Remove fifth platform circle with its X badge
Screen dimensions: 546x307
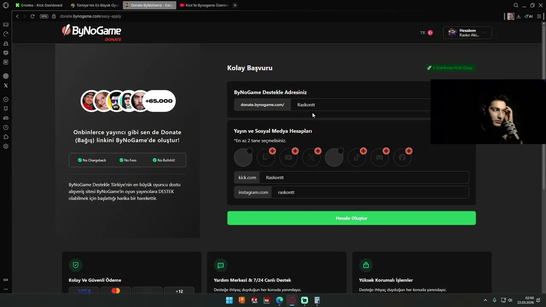coord(340,151)
